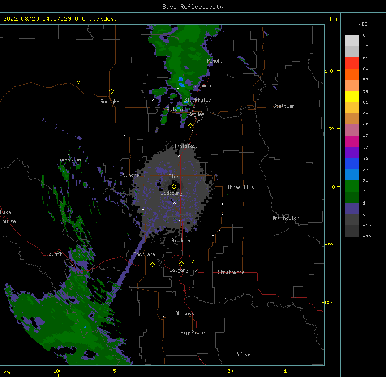Viewport: 386px width, 377px height.
Task: Click the km unit label at bottom left
Action: tap(7, 372)
